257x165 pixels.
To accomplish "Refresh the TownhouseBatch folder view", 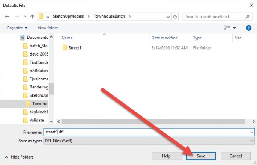I will (175, 17).
